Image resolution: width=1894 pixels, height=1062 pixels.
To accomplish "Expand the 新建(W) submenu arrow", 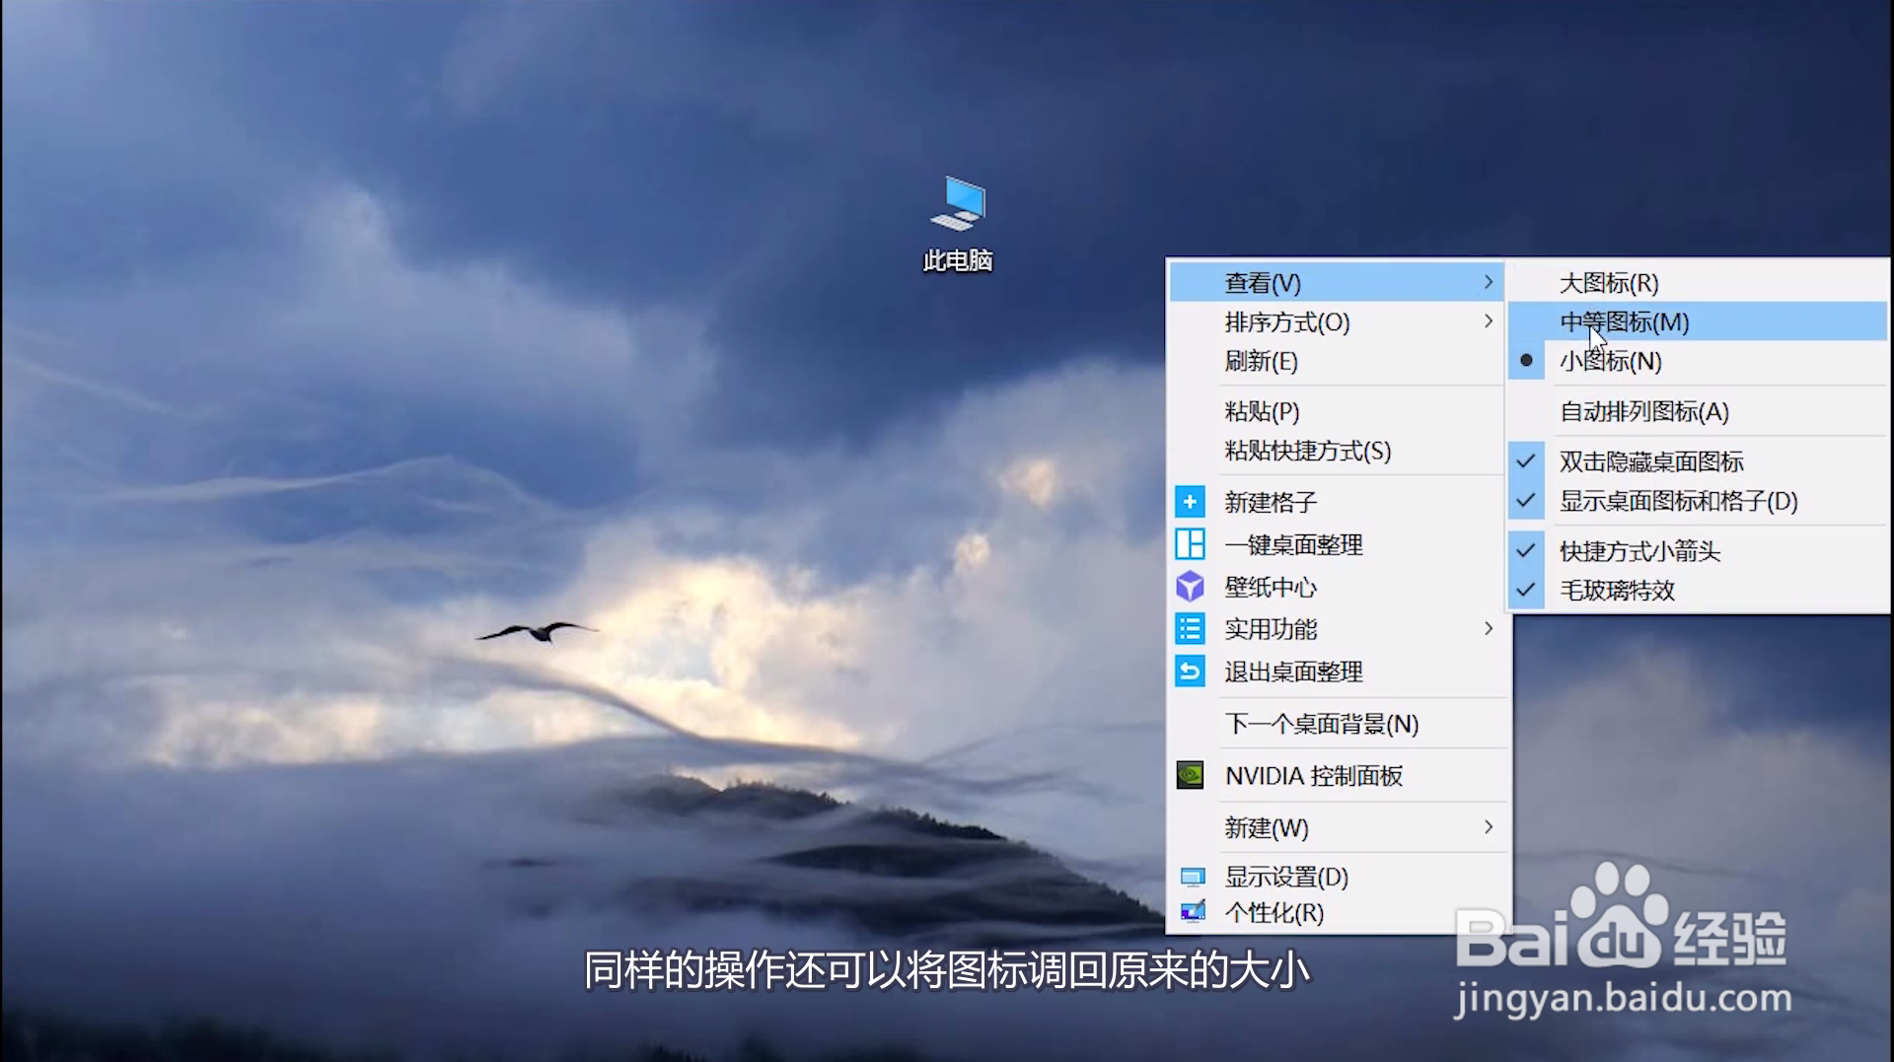I will pos(1490,828).
